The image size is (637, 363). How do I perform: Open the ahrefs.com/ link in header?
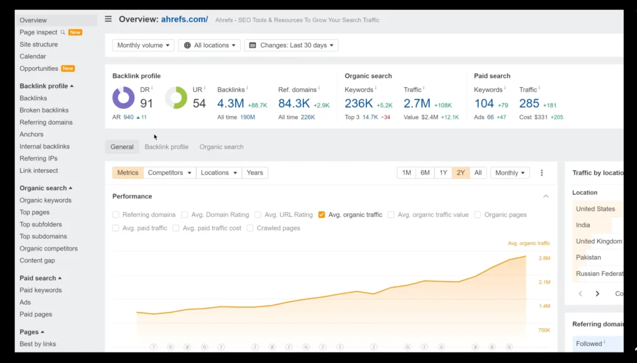point(184,19)
